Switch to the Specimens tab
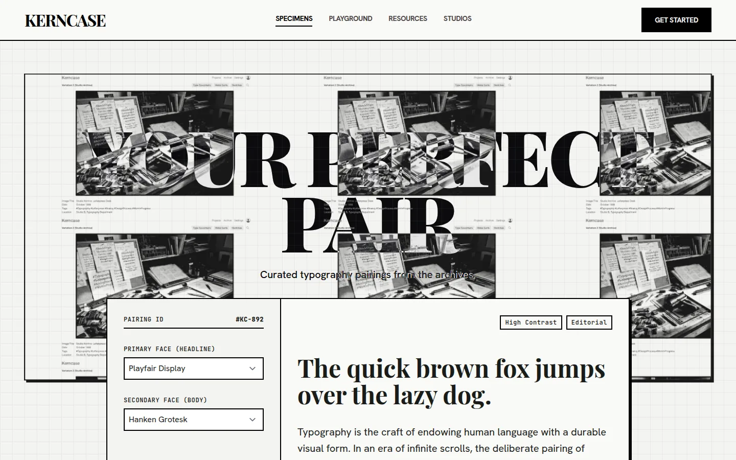 (x=294, y=19)
